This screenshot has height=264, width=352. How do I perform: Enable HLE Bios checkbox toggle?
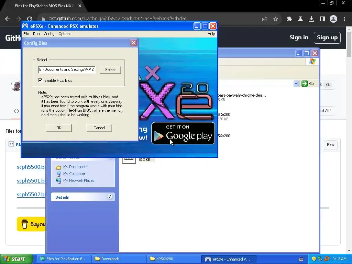(x=40, y=80)
